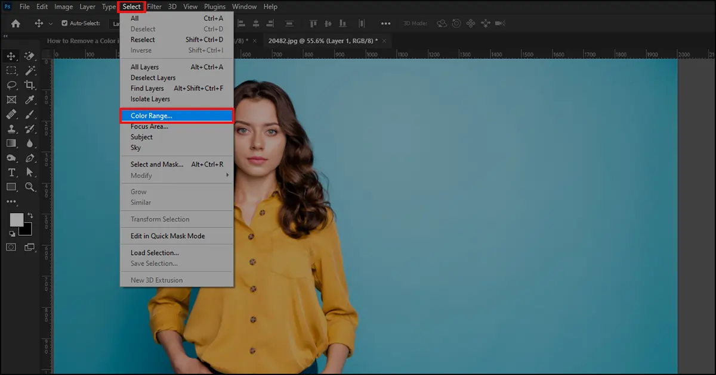Open the Edit Toolbar three-dots button
This screenshot has height=375, width=716.
click(x=11, y=202)
